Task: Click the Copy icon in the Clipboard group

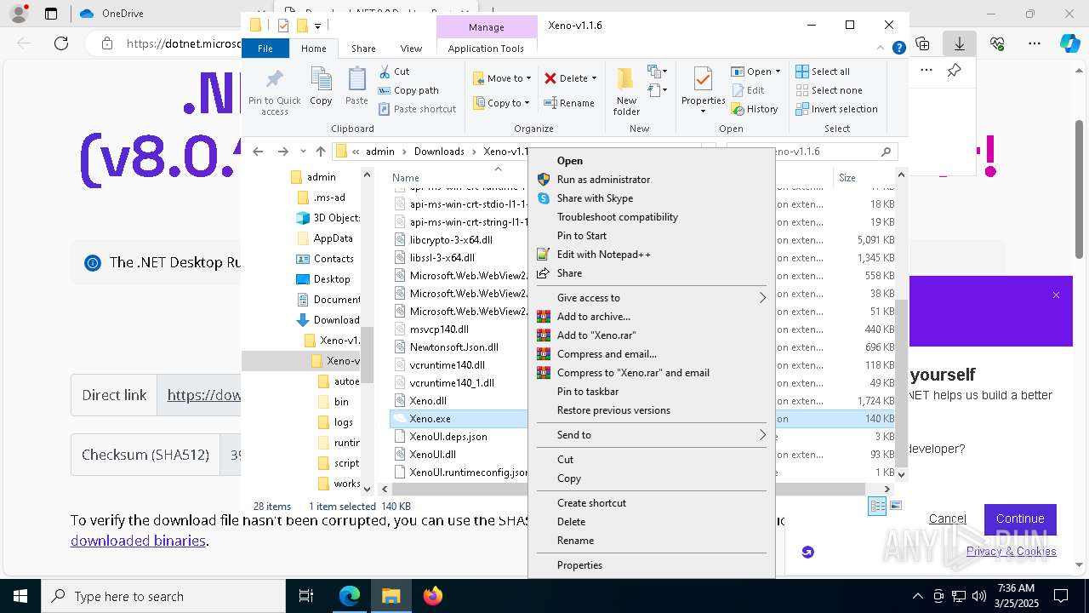Action: pyautogui.click(x=321, y=80)
